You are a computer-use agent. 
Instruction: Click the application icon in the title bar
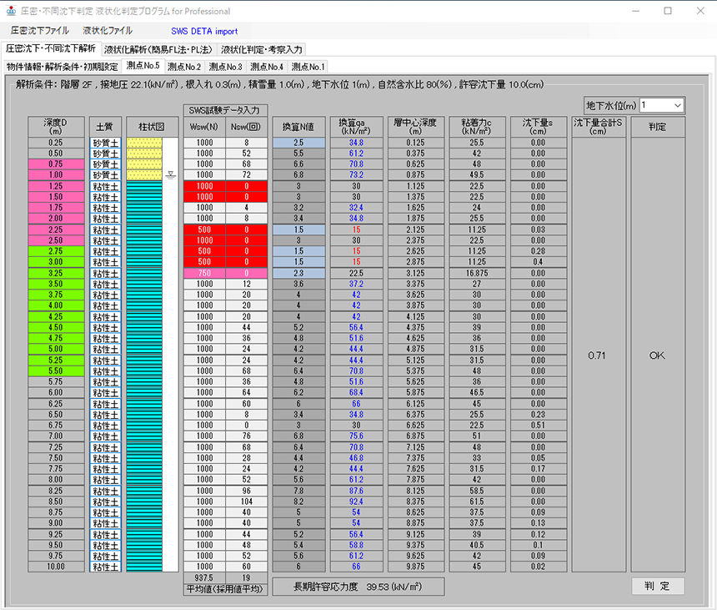11,11
